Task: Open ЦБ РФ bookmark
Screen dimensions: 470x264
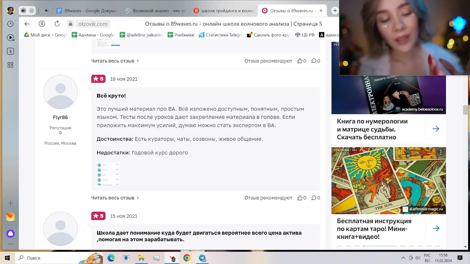Action: point(305,35)
